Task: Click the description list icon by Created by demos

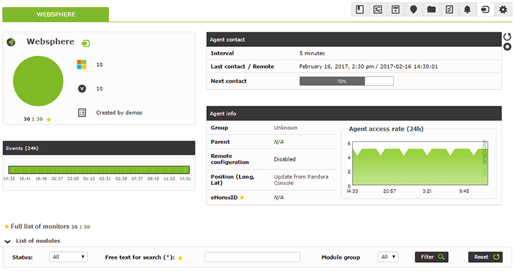Action: tap(82, 113)
